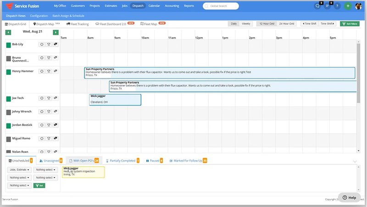The height and width of the screenshot is (207, 367).
Task: Collapse the bottom panel with chevron
Action: (355, 162)
